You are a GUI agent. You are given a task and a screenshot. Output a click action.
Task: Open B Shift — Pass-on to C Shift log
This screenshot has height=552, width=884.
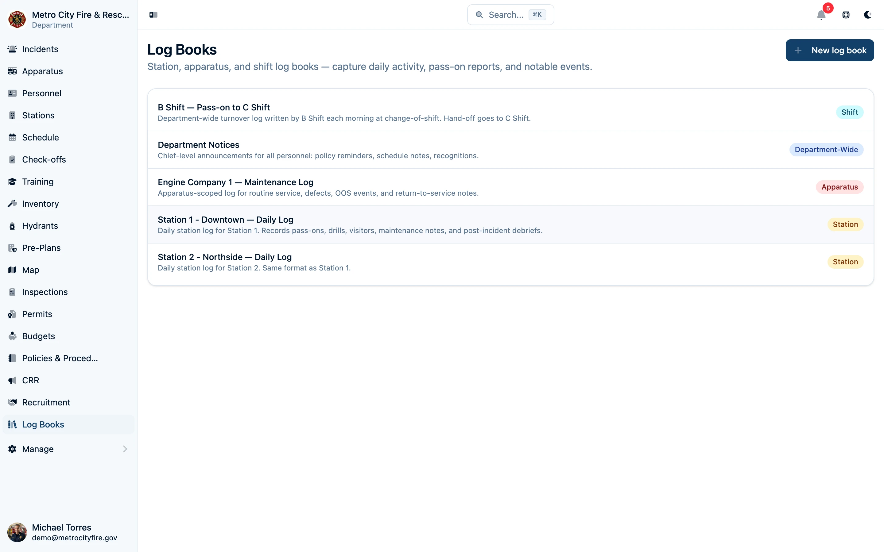point(510,112)
